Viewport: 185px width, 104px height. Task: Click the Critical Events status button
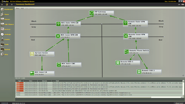[179, 103]
